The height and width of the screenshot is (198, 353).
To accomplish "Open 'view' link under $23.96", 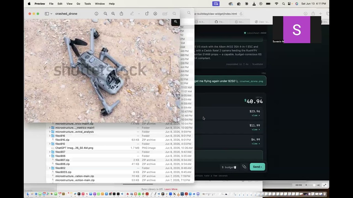I will (256, 116).
